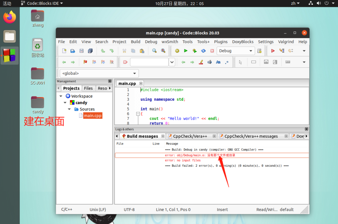Build the project with the gear icon
338x224 pixels.
pos(177,51)
